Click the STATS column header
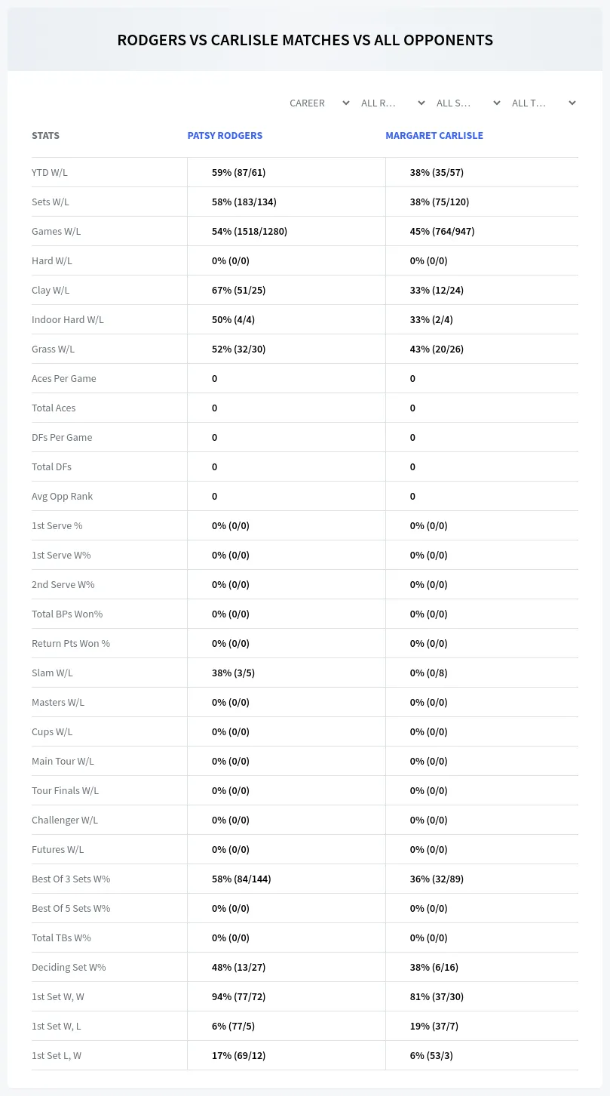Image resolution: width=610 pixels, height=1096 pixels. pos(45,136)
